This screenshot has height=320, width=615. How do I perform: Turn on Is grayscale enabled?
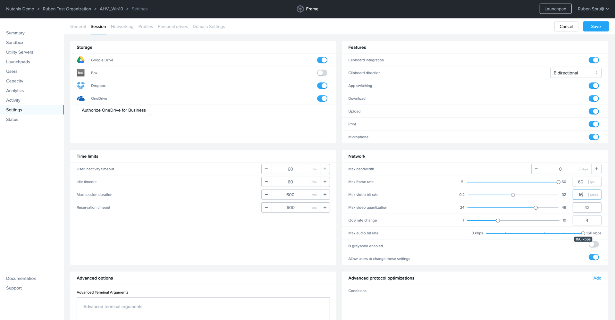(x=593, y=245)
